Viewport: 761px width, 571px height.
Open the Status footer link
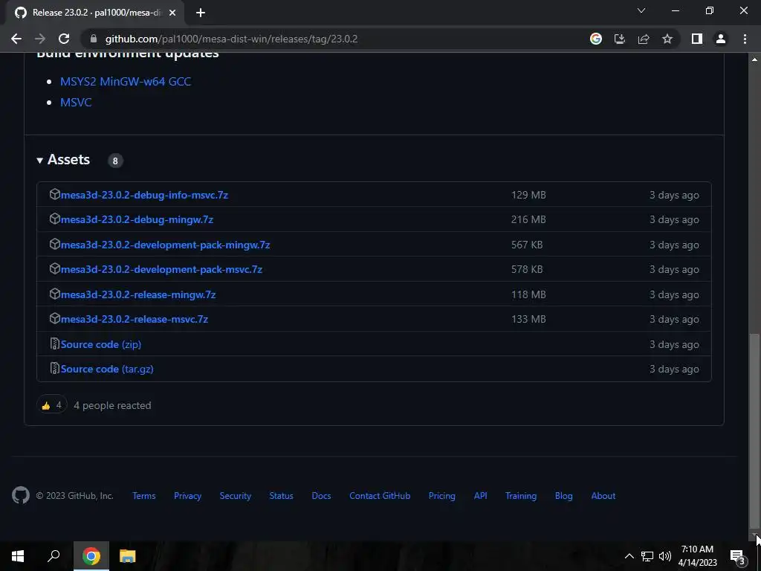point(282,496)
